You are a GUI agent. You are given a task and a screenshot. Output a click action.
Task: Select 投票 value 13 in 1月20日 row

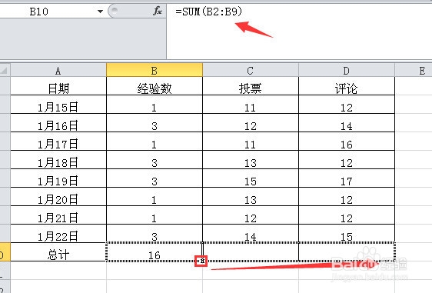point(251,197)
